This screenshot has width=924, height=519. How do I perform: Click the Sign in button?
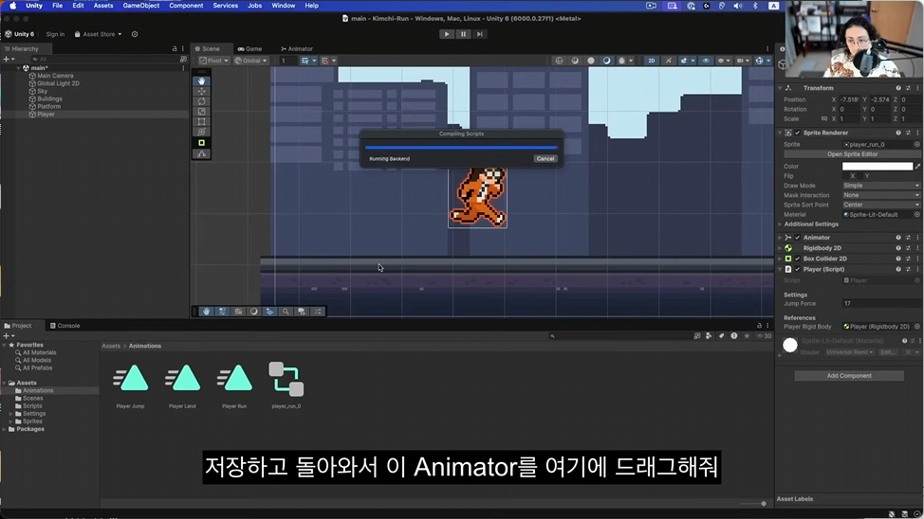(x=55, y=34)
